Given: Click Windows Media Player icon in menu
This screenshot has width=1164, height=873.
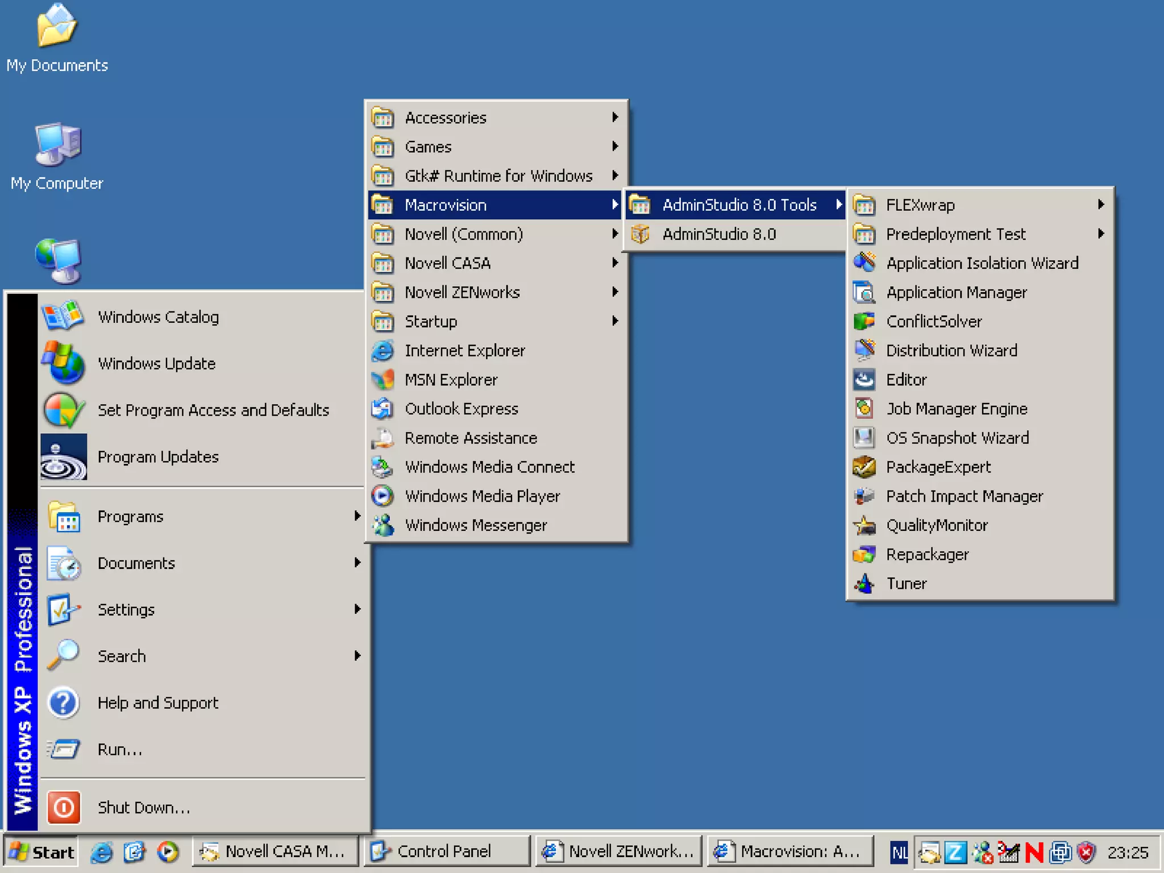Looking at the screenshot, I should (383, 496).
